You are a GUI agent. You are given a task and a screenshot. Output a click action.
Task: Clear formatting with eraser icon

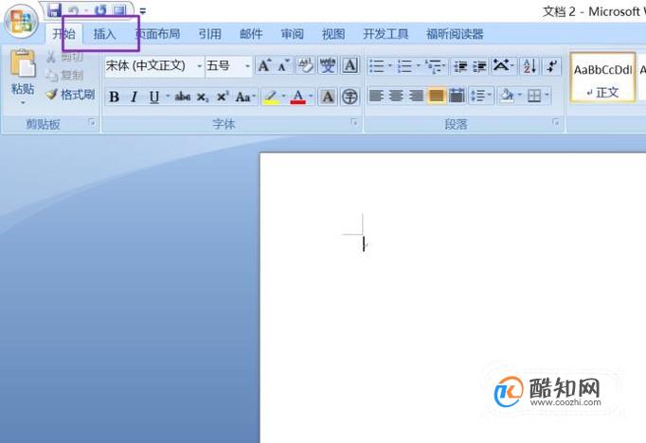306,66
